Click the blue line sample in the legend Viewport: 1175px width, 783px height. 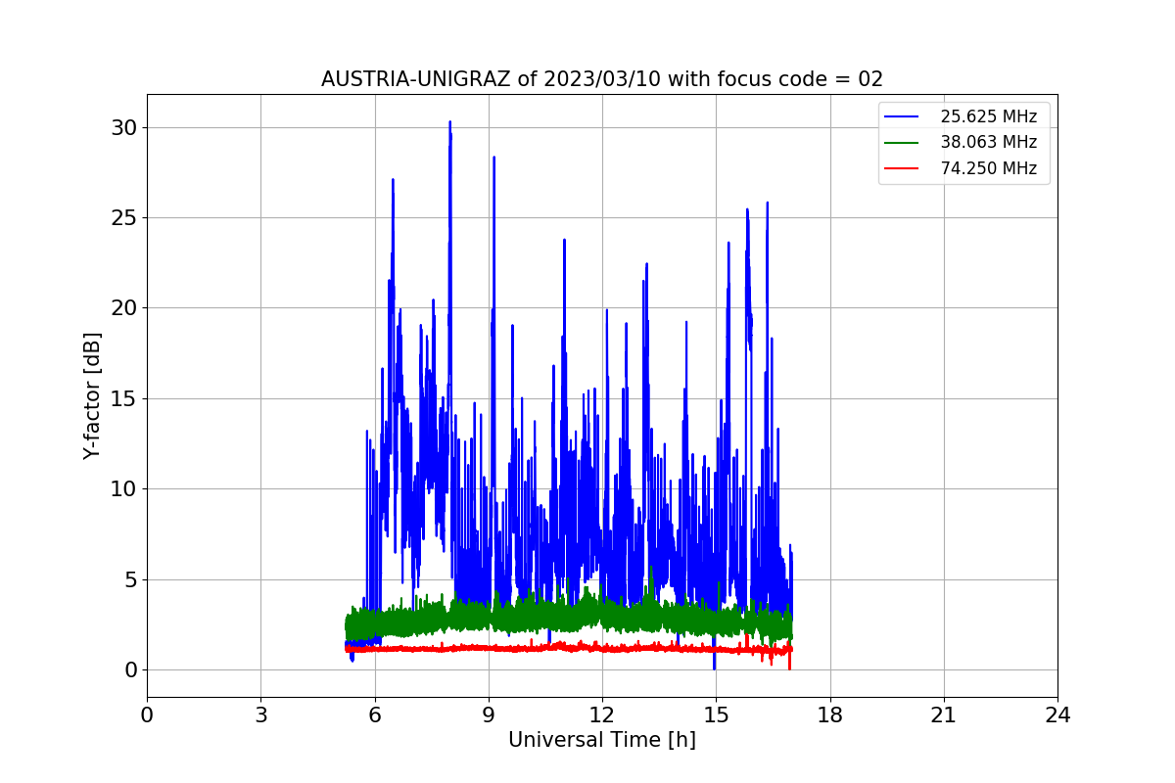(902, 116)
